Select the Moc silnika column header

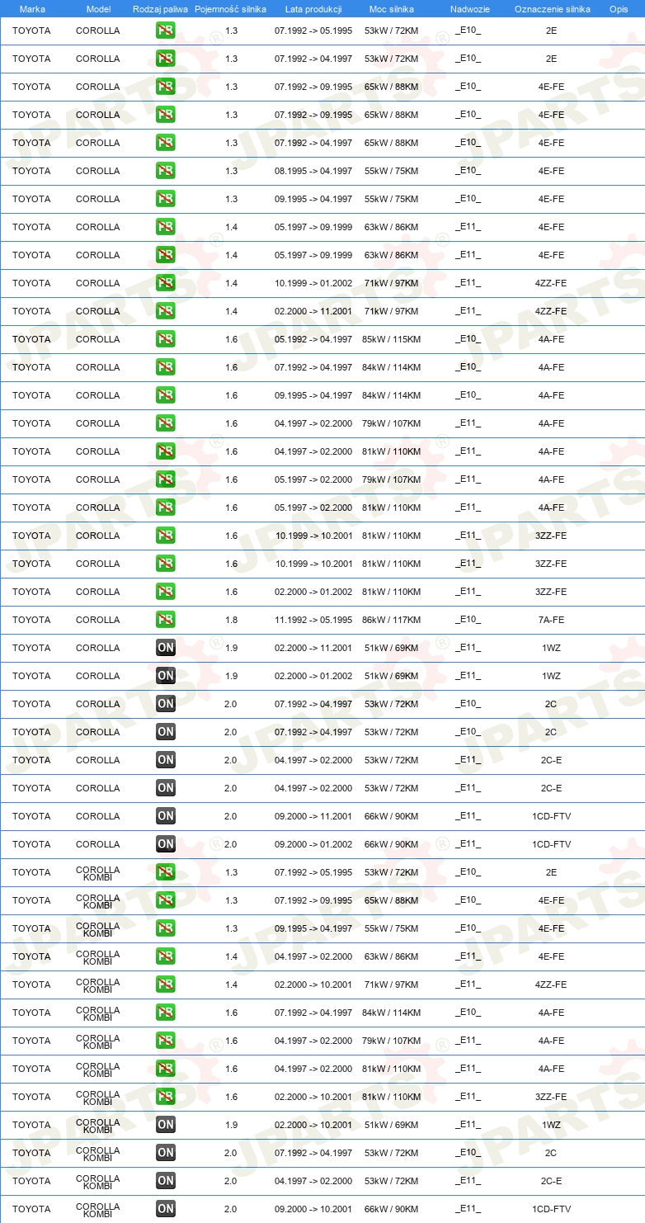[391, 9]
